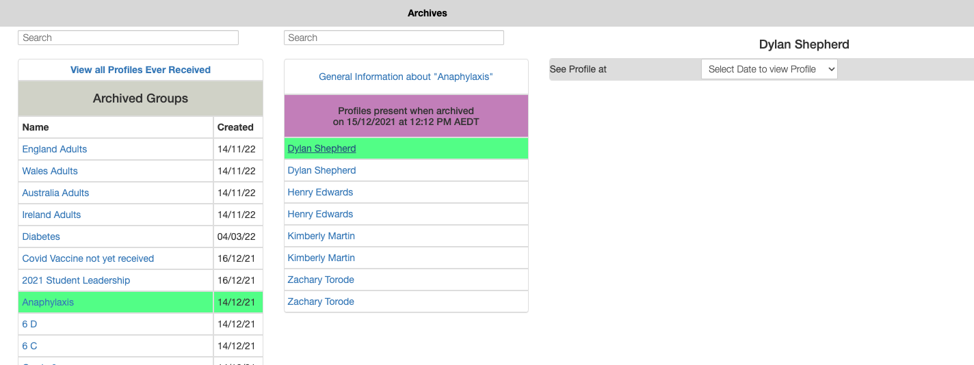Open the Australia Adults archived group

pos(55,193)
